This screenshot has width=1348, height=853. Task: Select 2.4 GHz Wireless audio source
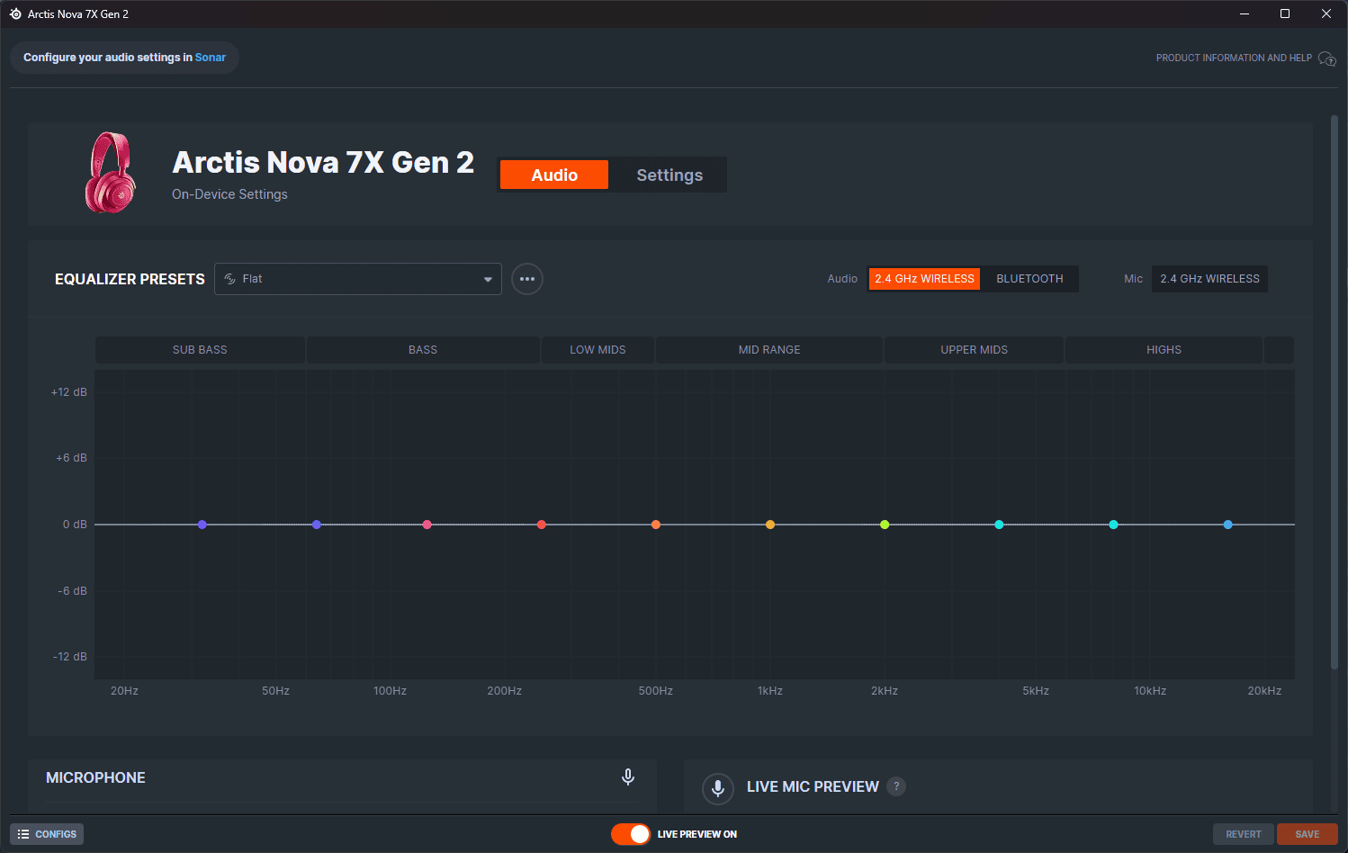(x=924, y=279)
